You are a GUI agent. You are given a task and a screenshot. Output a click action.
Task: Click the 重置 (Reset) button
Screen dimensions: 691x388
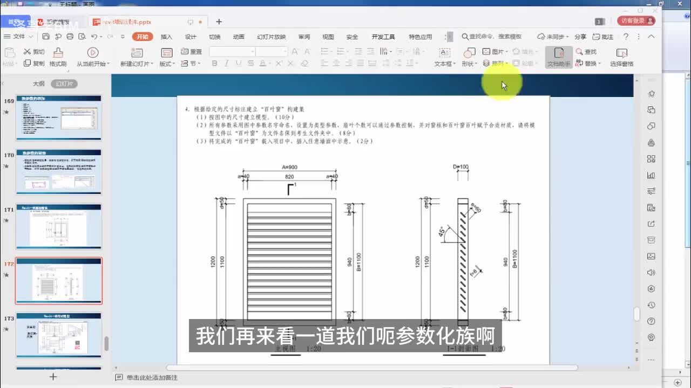(x=191, y=52)
